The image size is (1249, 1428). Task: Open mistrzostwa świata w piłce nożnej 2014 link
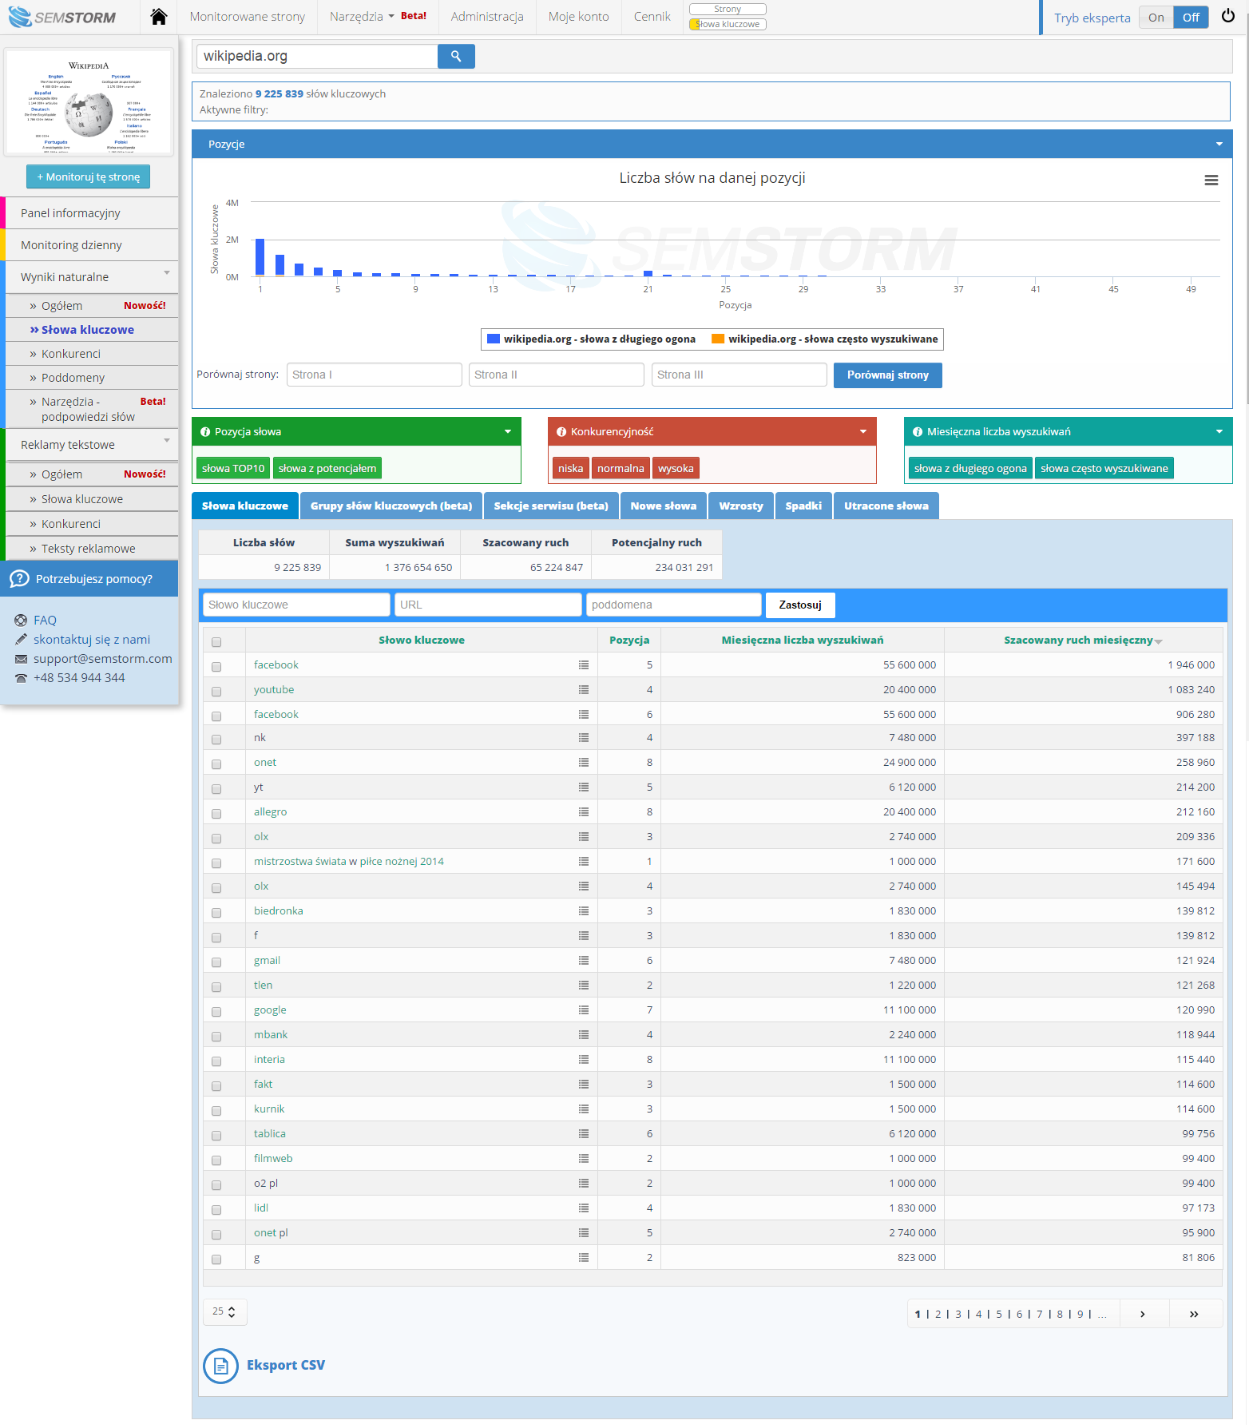(x=349, y=862)
